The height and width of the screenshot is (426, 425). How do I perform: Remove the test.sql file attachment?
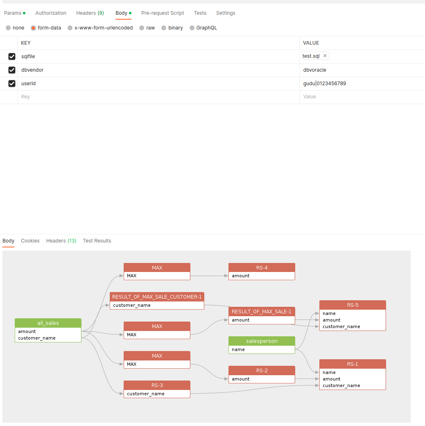point(325,56)
